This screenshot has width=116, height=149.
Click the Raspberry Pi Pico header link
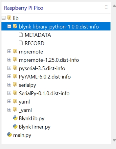23,8
